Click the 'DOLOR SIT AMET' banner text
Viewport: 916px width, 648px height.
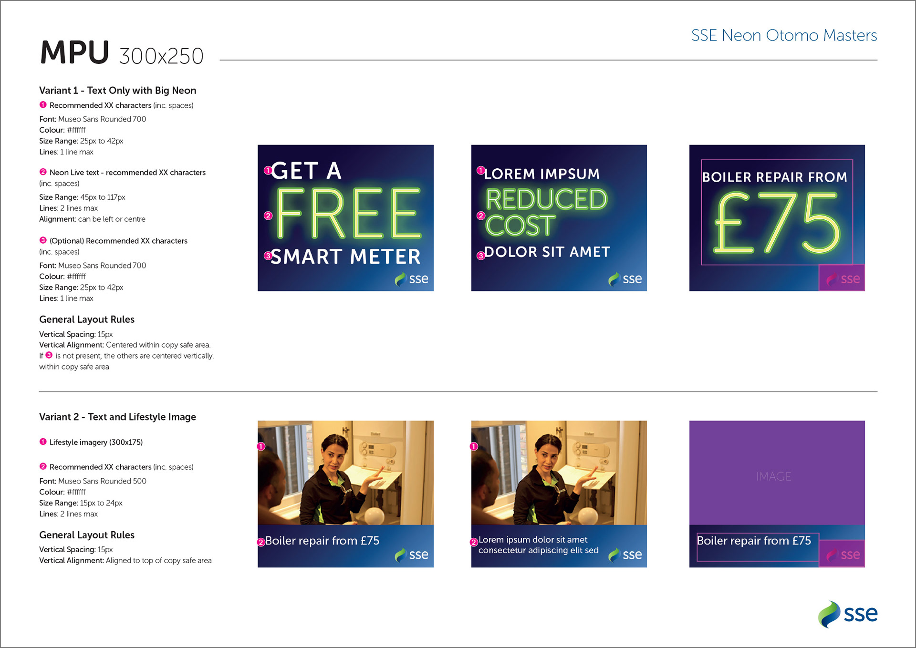547,252
